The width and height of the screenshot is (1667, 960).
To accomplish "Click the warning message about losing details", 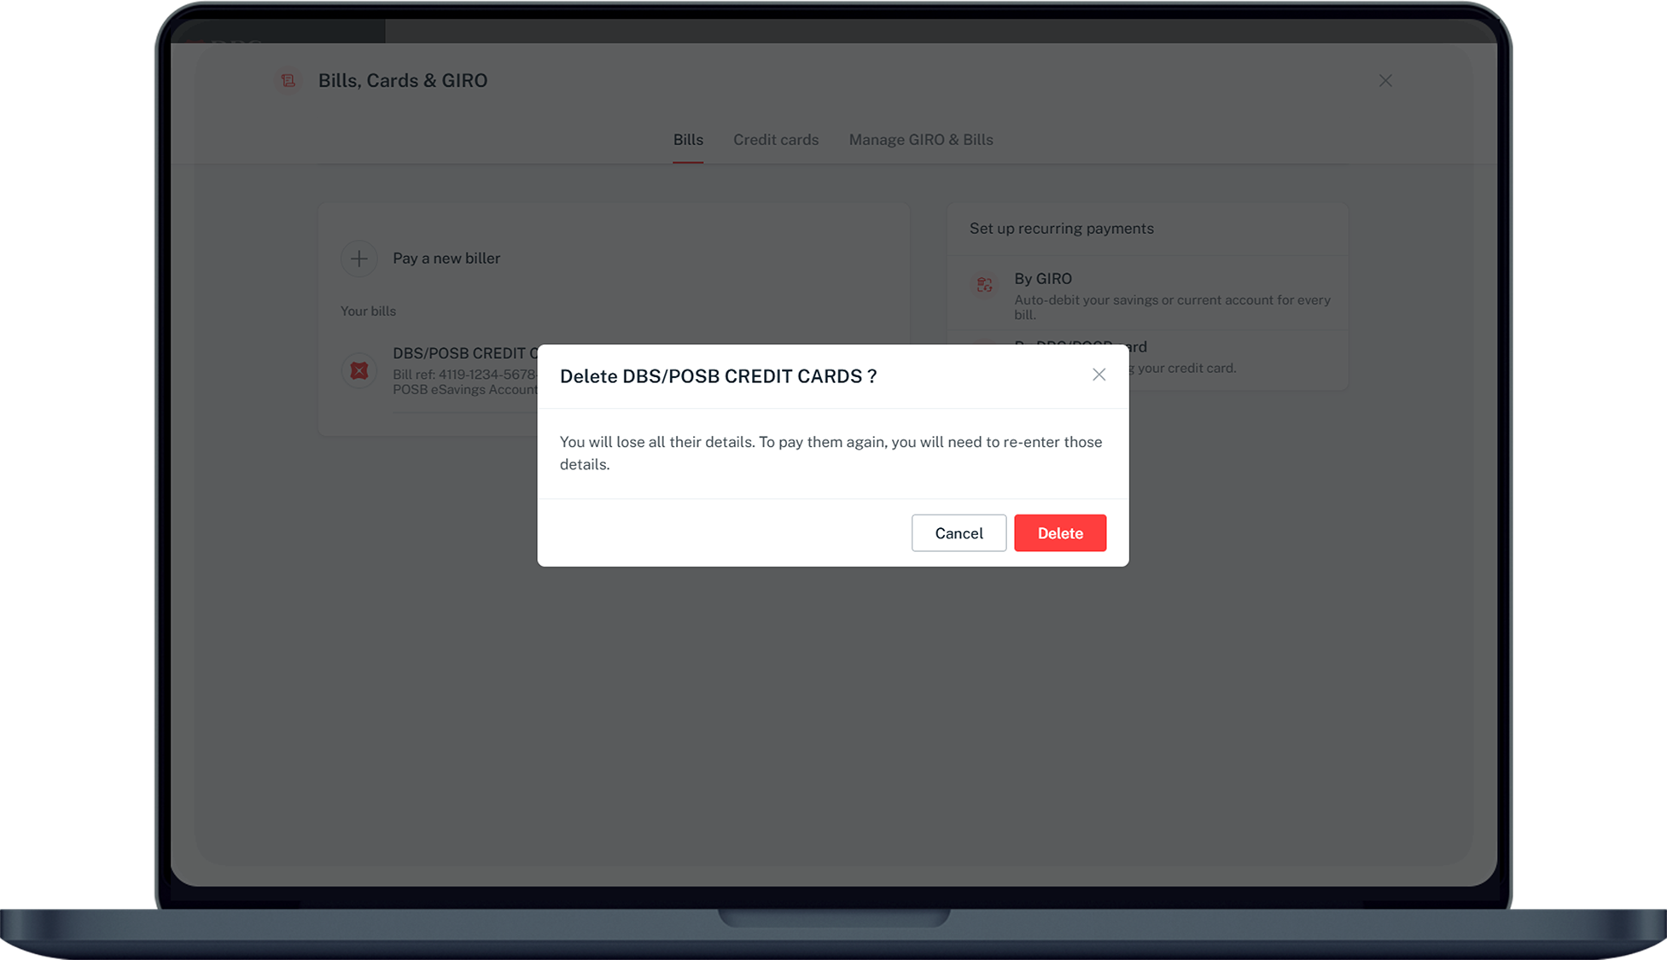I will [831, 453].
